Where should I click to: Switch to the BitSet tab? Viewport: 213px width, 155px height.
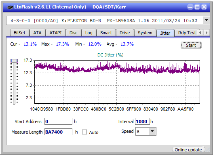[x=19, y=33]
